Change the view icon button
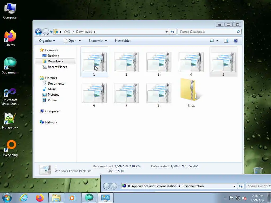271x203 pixels. [x=212, y=41]
